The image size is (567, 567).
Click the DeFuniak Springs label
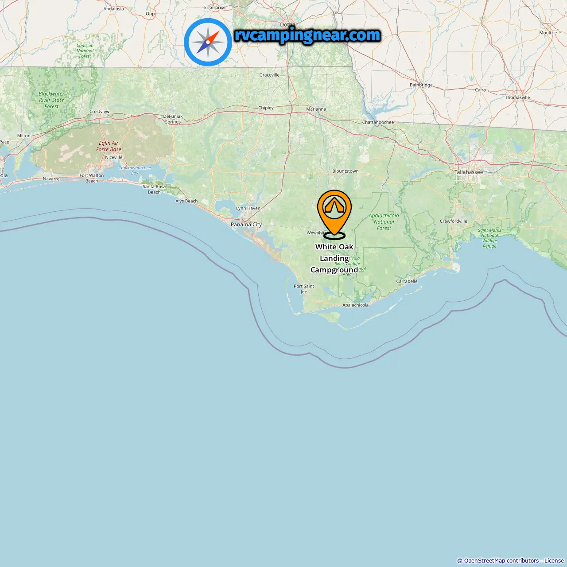(x=173, y=119)
